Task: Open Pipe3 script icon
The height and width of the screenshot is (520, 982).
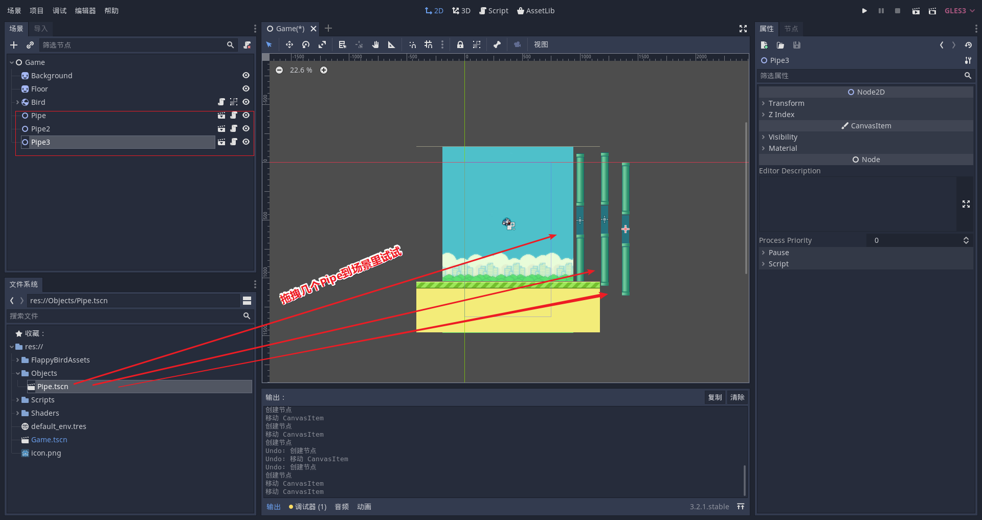Action: click(234, 142)
